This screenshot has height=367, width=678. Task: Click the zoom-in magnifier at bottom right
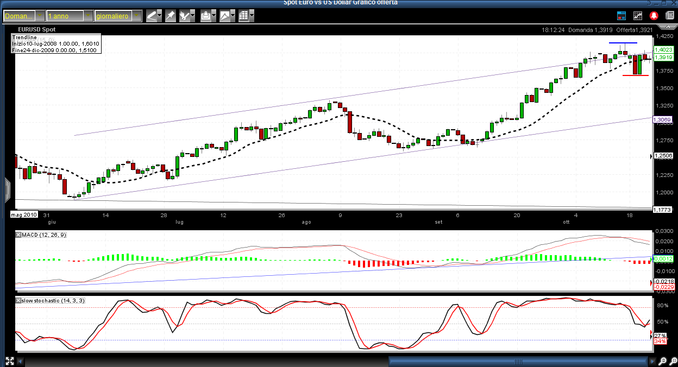tap(662, 361)
